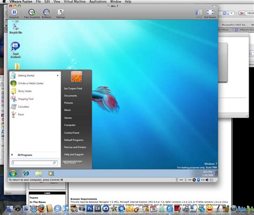Image resolution: width=254 pixels, height=215 pixels.
Task: Open Finder from the Mac Dock
Action: click(10, 209)
